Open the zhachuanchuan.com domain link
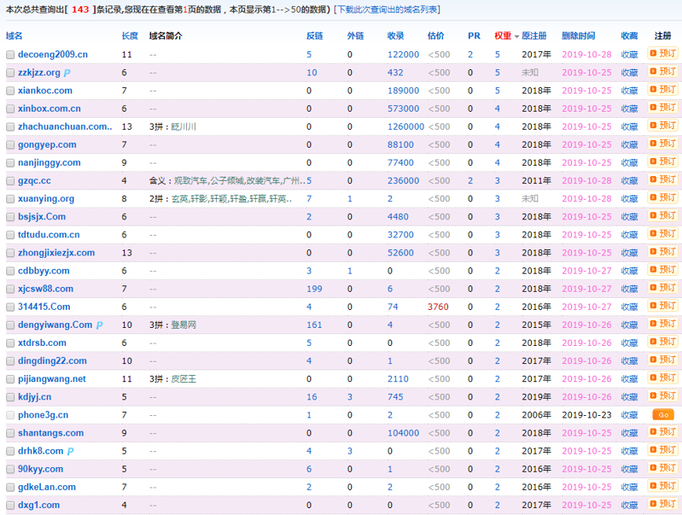The width and height of the screenshot is (682, 515). (x=65, y=126)
